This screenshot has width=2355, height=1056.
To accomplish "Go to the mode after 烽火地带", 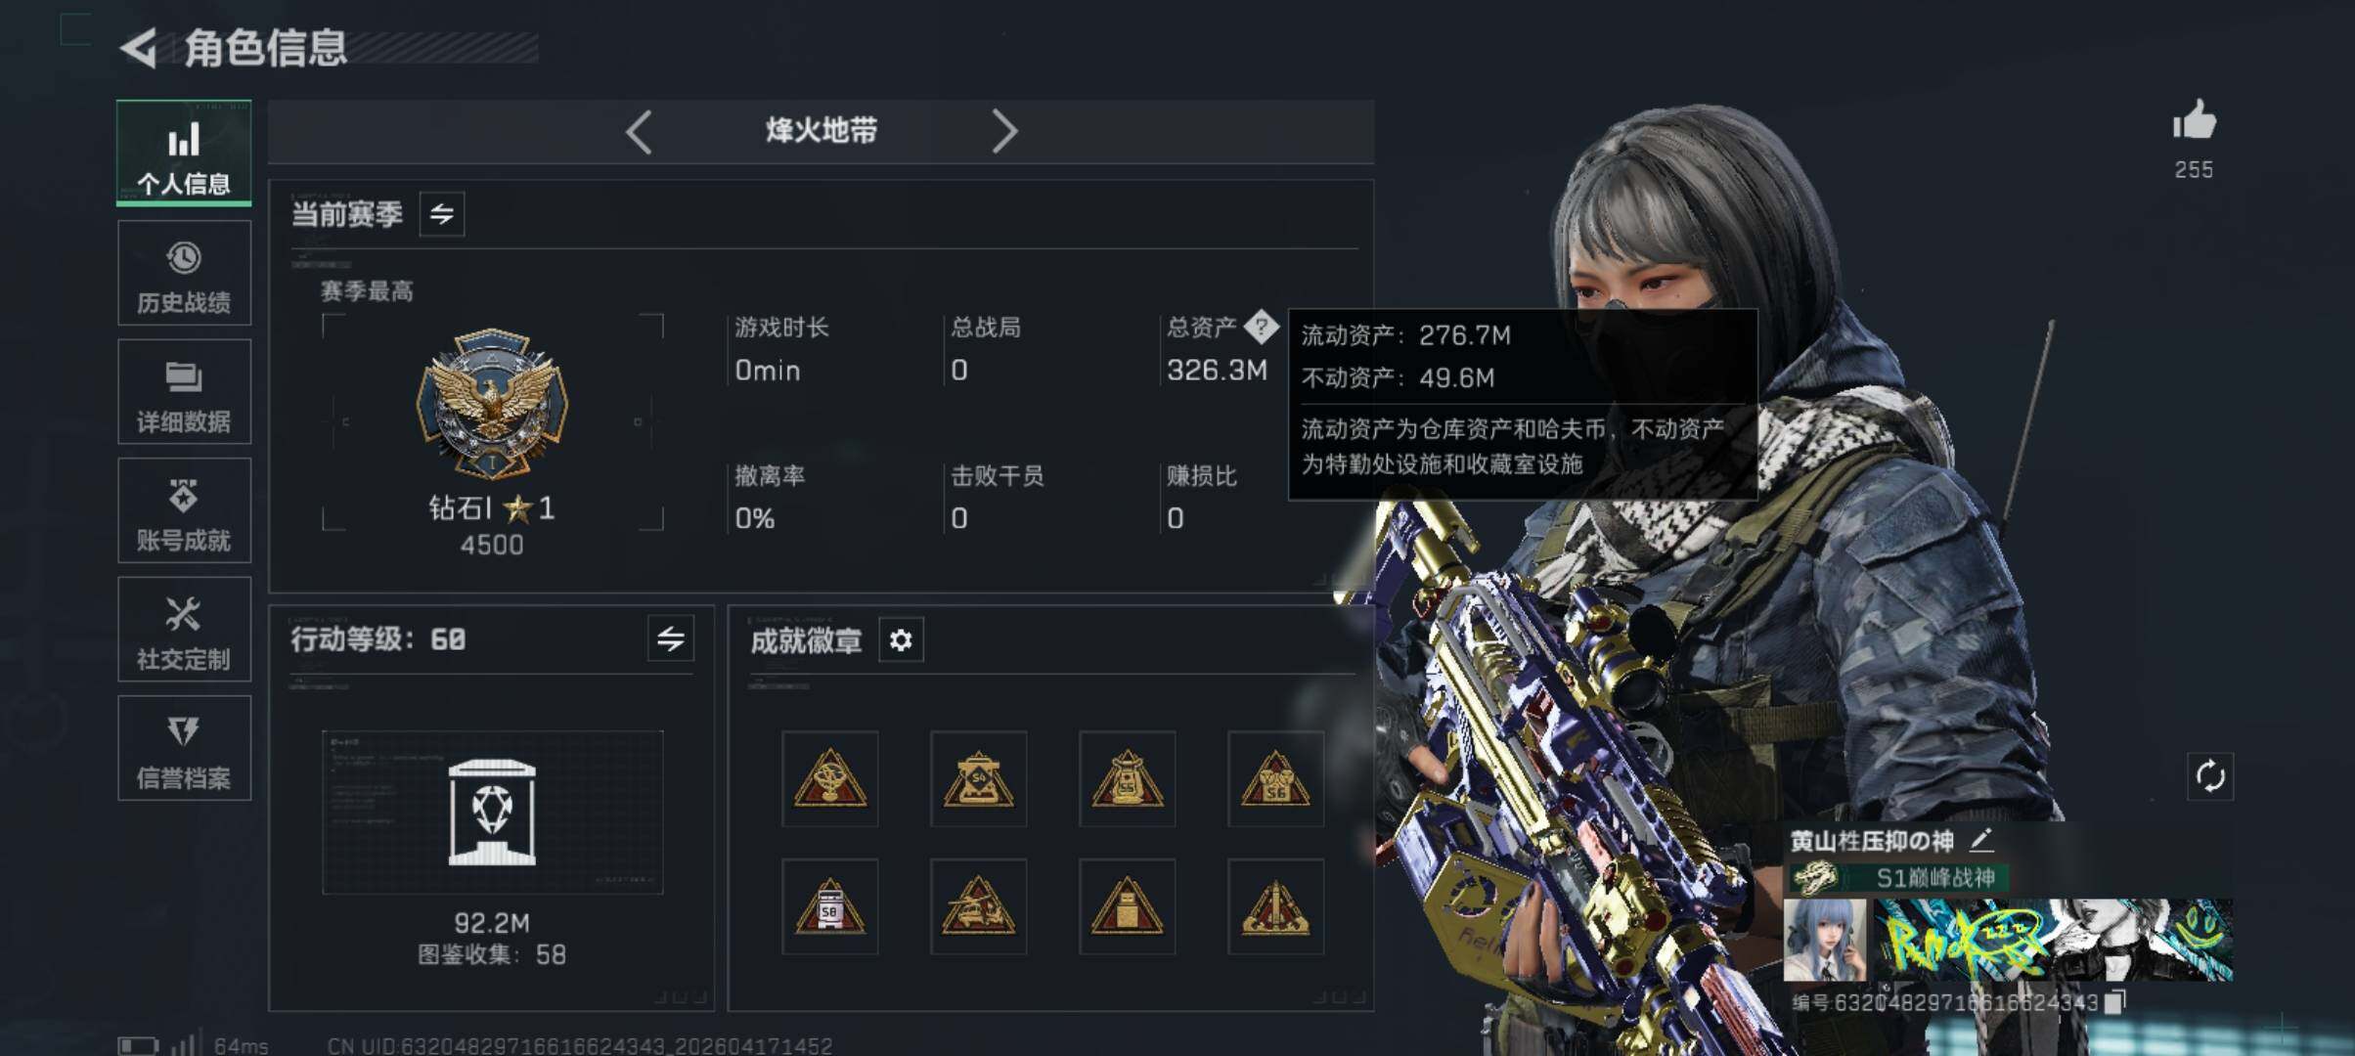I will (1004, 131).
